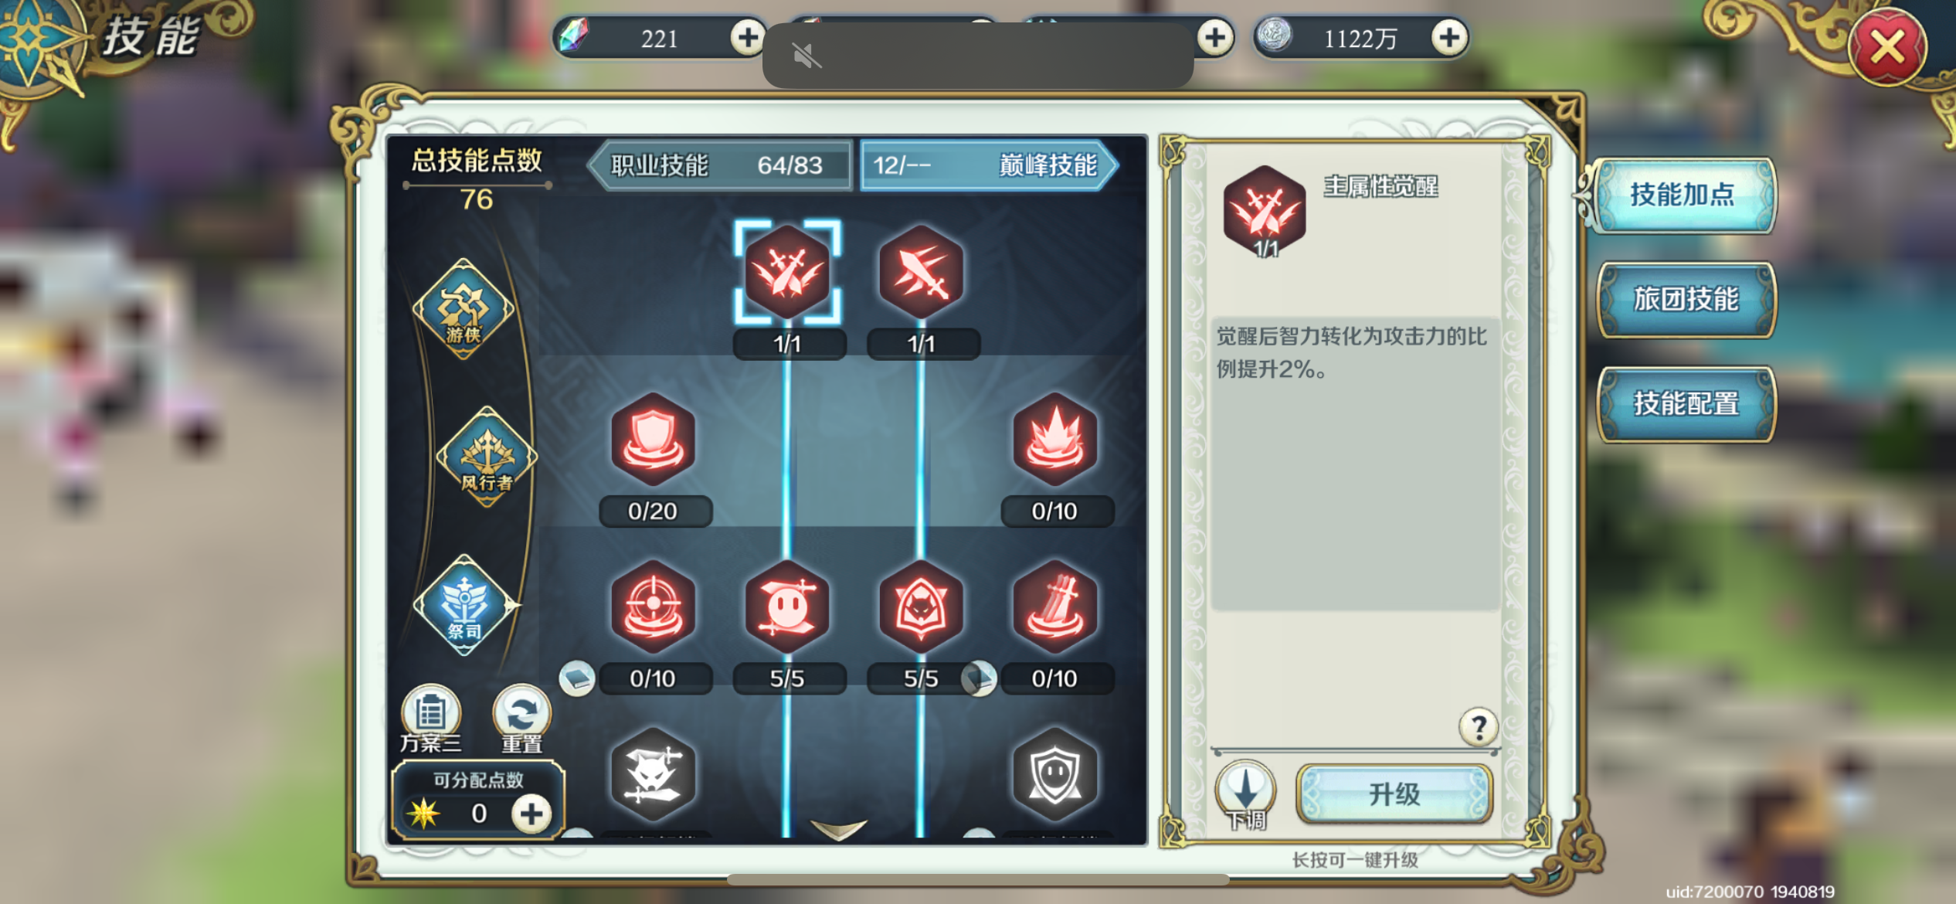Click the 升级 upgrade button

(1394, 794)
